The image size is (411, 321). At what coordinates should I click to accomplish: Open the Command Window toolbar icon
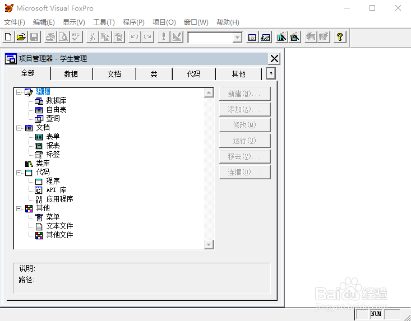point(252,37)
